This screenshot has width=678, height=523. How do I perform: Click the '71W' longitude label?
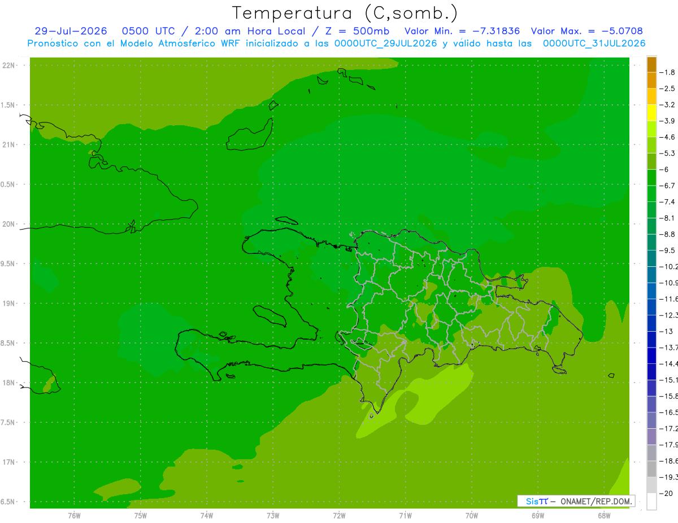tap(405, 516)
